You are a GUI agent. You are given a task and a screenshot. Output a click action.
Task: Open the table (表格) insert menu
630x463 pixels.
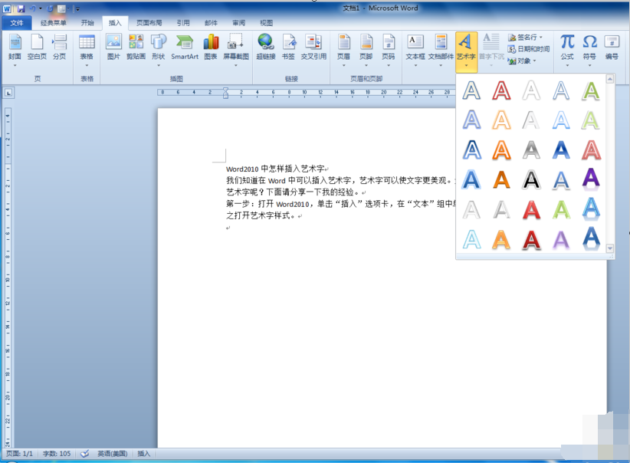click(x=87, y=50)
